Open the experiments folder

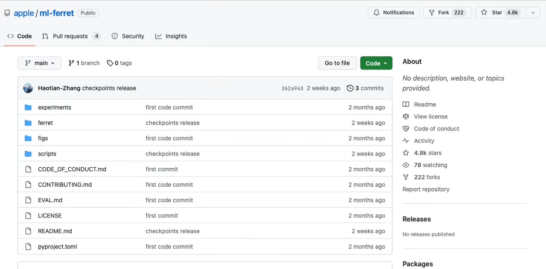pyautogui.click(x=55, y=107)
